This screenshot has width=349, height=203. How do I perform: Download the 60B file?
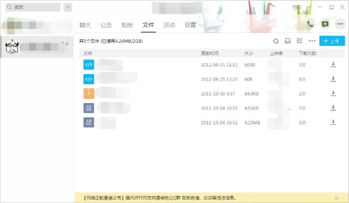point(333,79)
